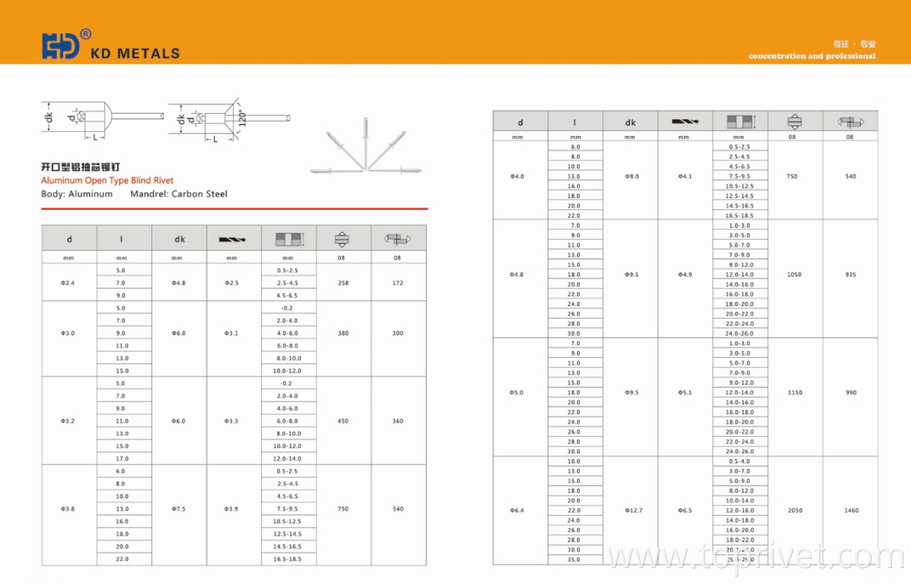Open the dome head rivet dimension diagram
The height and width of the screenshot is (584, 911).
103,119
